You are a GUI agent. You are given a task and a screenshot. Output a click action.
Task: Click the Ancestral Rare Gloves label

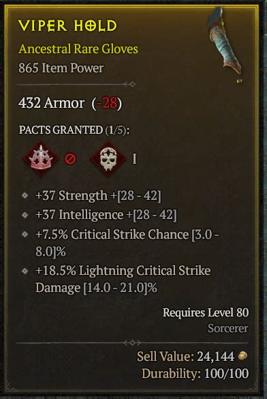(x=78, y=49)
